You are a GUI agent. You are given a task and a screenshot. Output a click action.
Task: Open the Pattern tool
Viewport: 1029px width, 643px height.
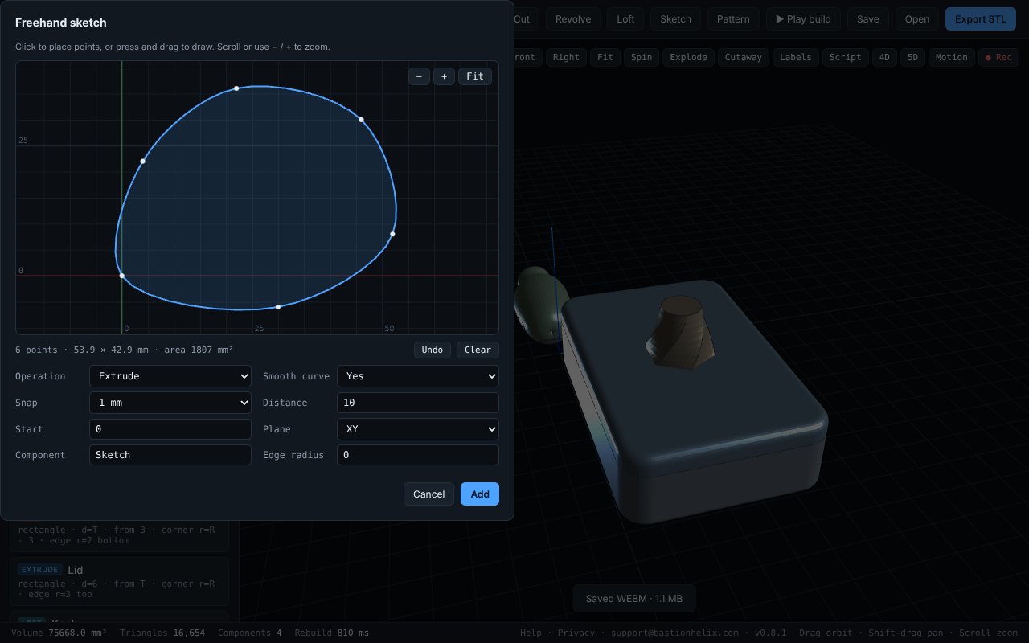(733, 19)
